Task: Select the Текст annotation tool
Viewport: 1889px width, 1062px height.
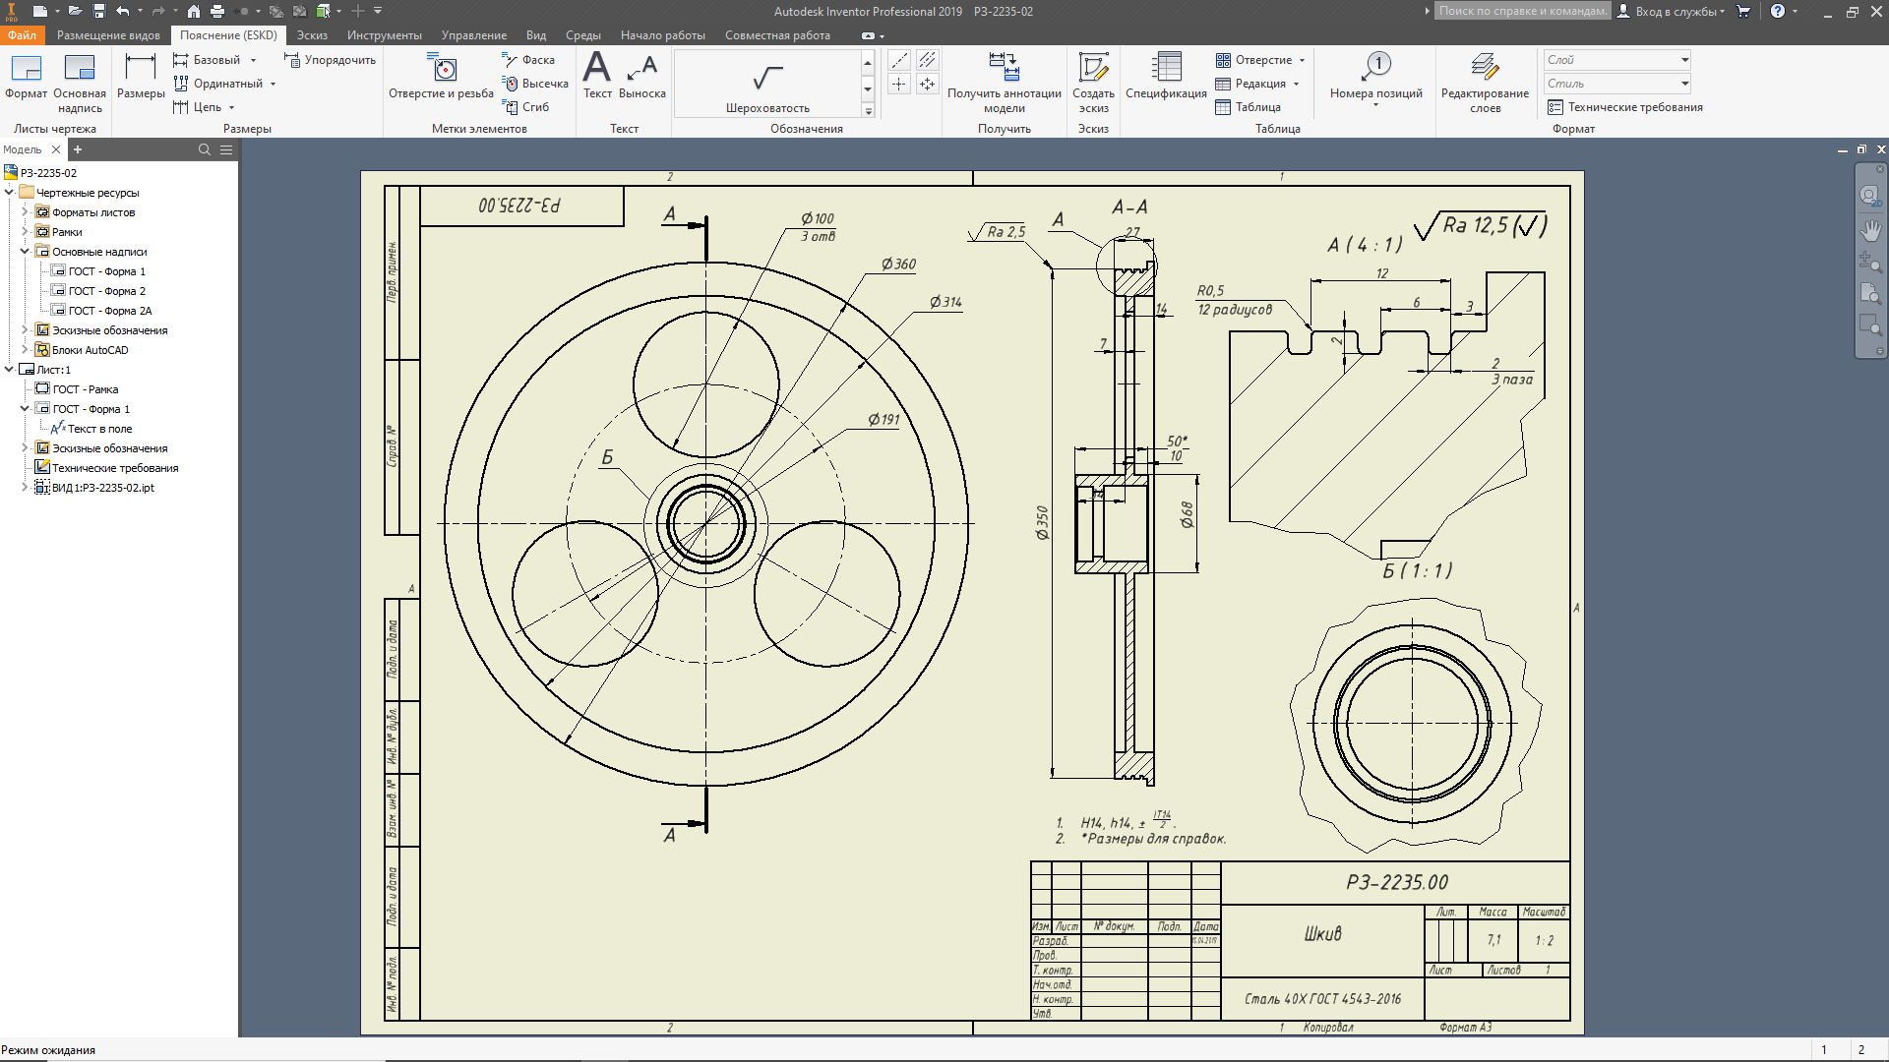Action: (x=597, y=69)
